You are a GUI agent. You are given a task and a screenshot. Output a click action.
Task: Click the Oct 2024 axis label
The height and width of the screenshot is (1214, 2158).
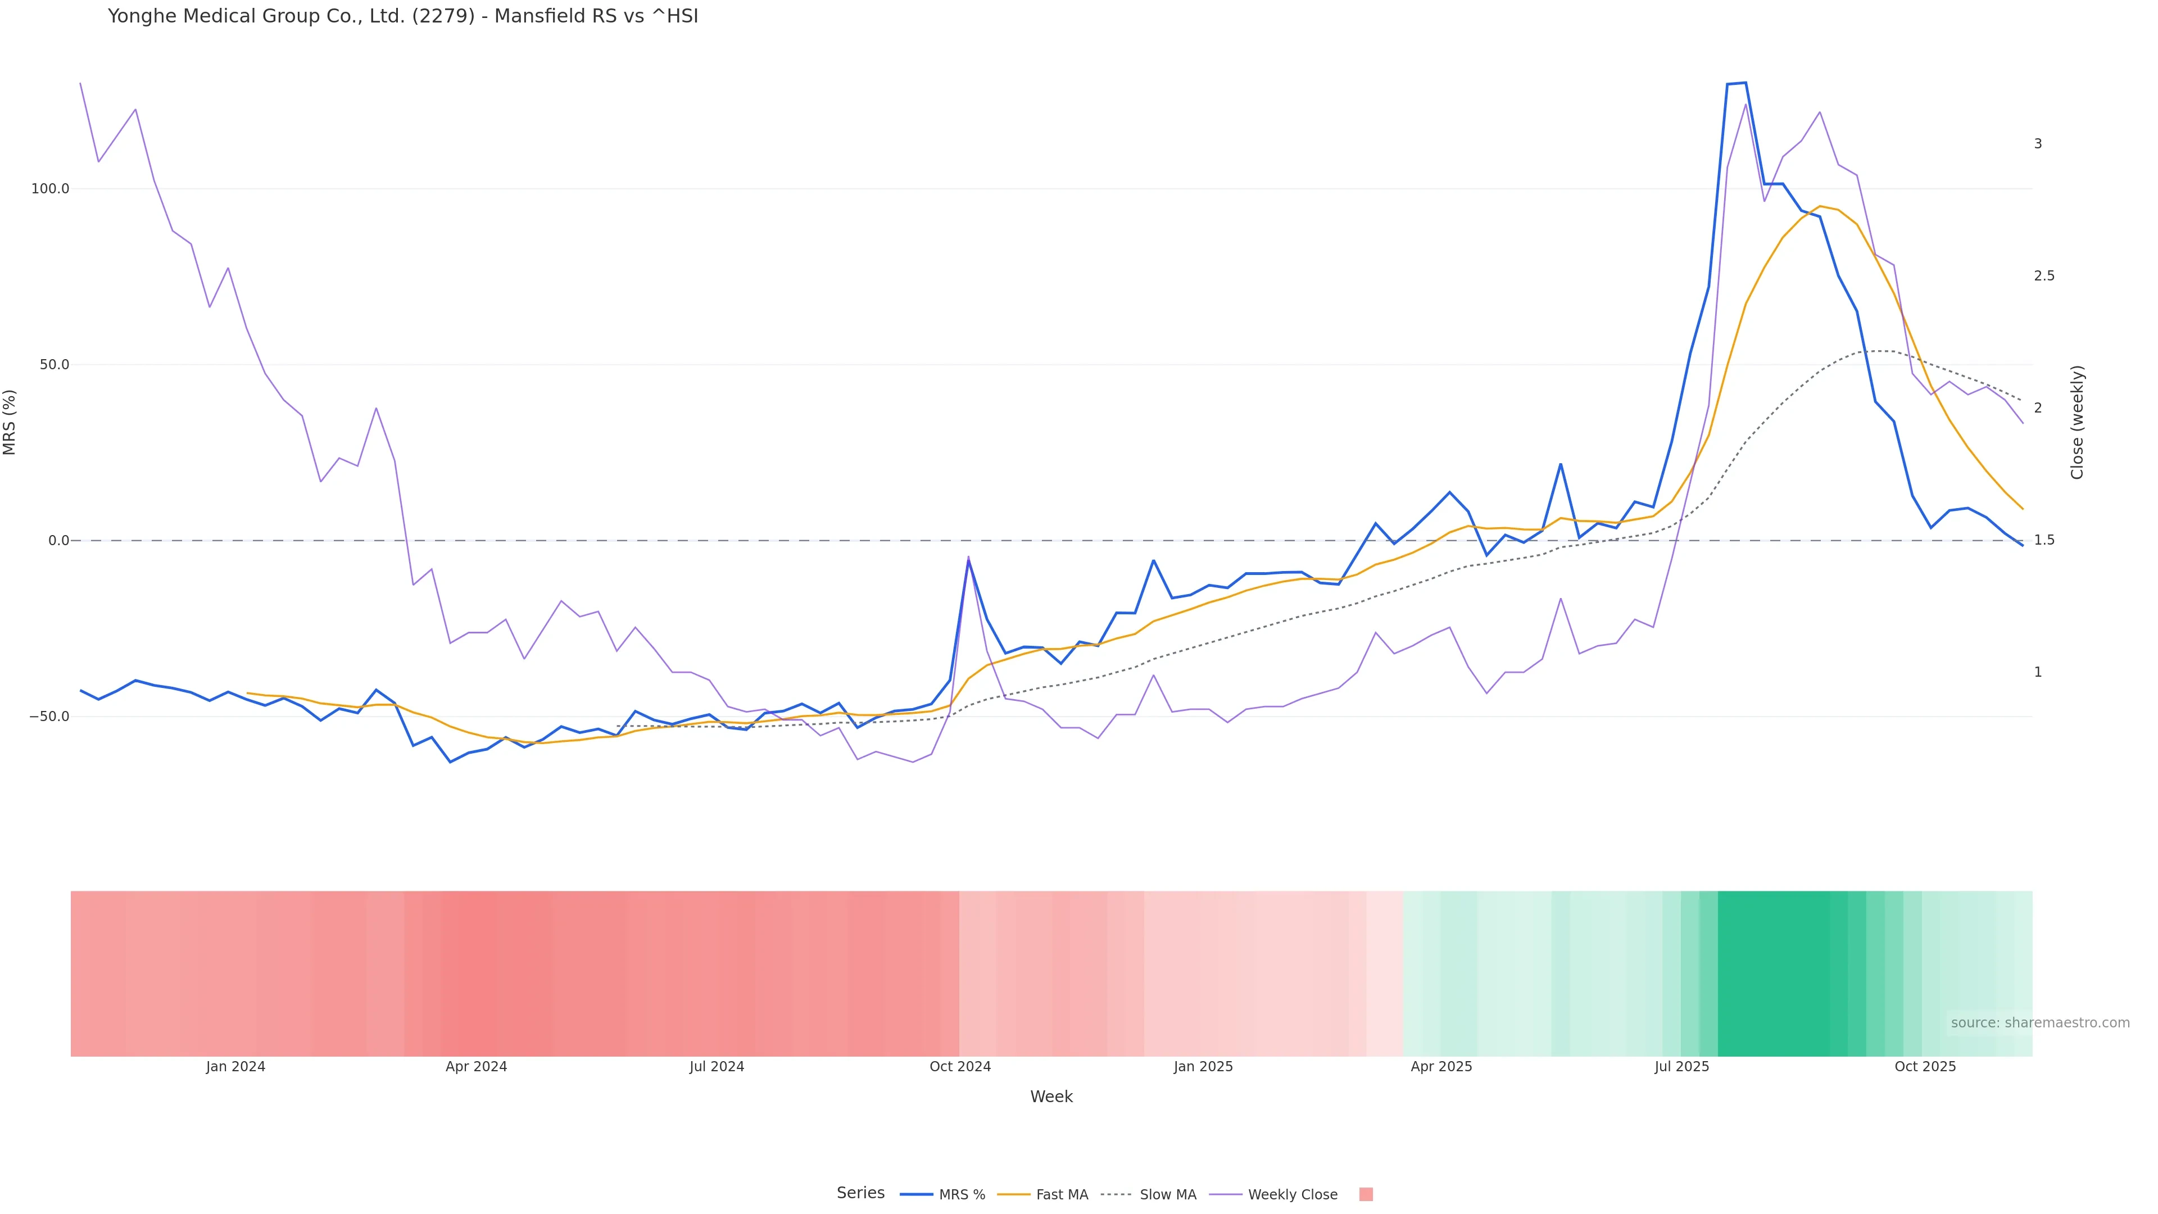960,1067
